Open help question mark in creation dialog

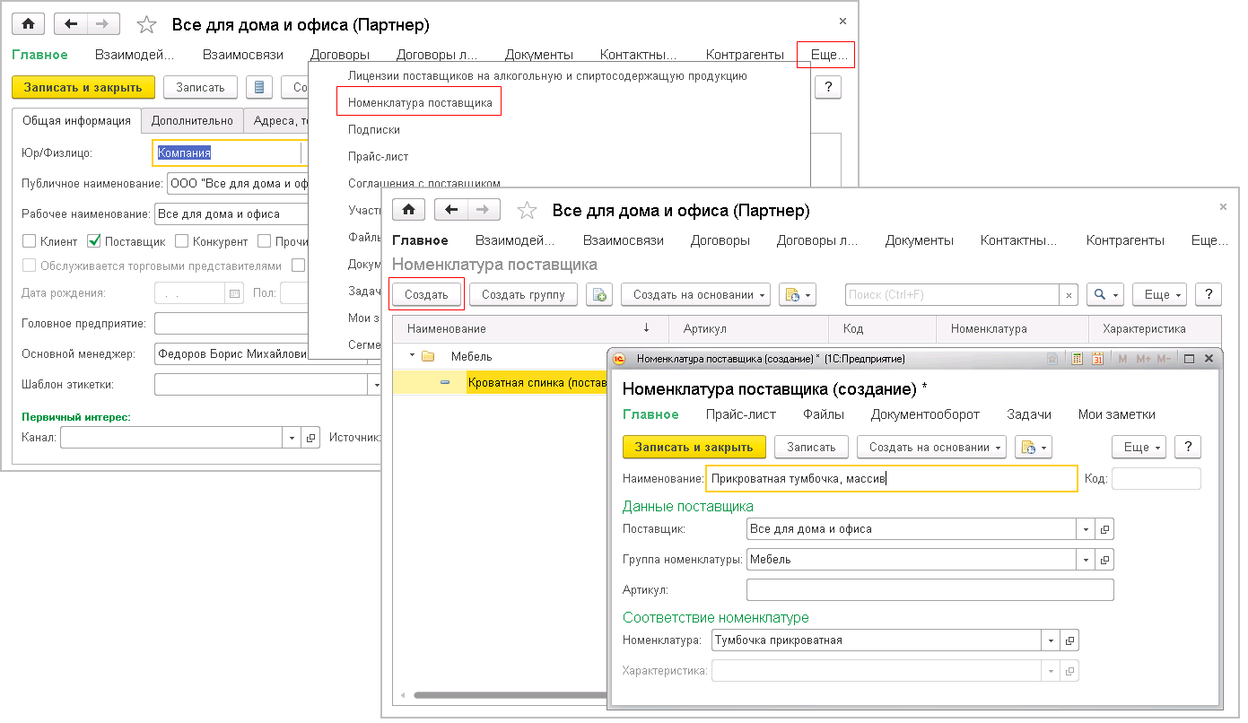point(1188,447)
